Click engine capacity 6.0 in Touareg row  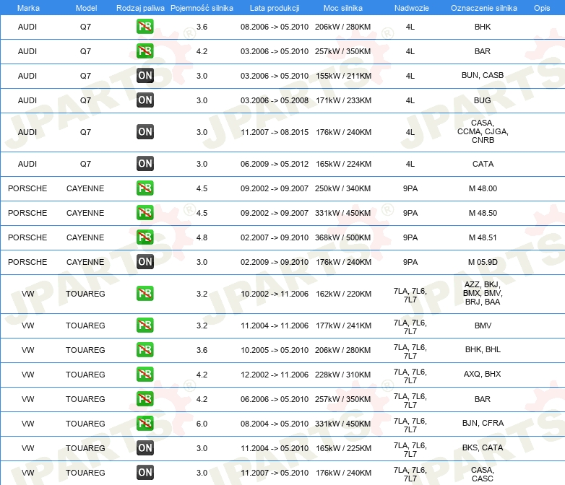point(202,424)
